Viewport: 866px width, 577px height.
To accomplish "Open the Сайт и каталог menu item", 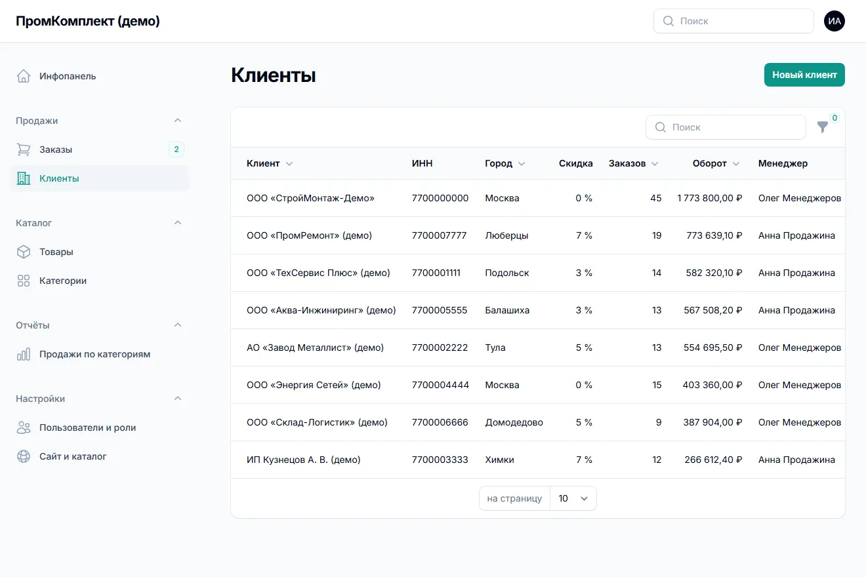I will click(100, 456).
